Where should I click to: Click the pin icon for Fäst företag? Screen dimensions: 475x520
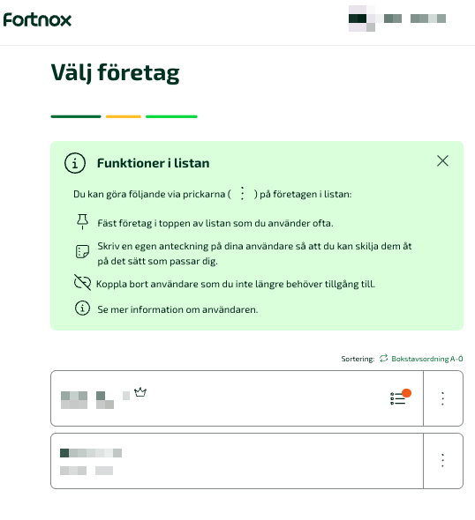click(x=82, y=221)
